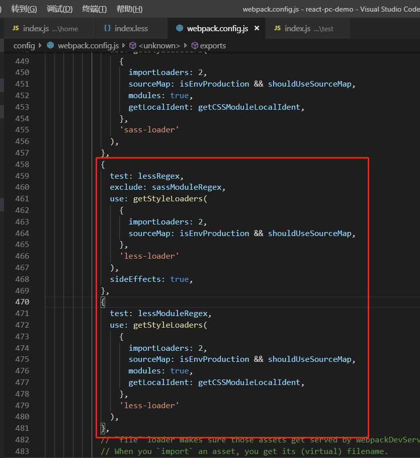Click the JS icon on index.js home tab

tap(16, 28)
